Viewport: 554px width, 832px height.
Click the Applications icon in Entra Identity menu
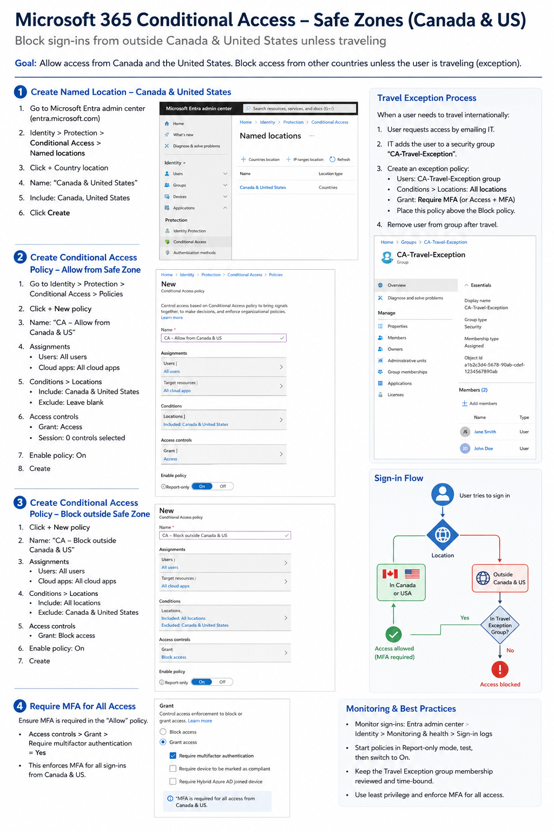[x=167, y=208]
